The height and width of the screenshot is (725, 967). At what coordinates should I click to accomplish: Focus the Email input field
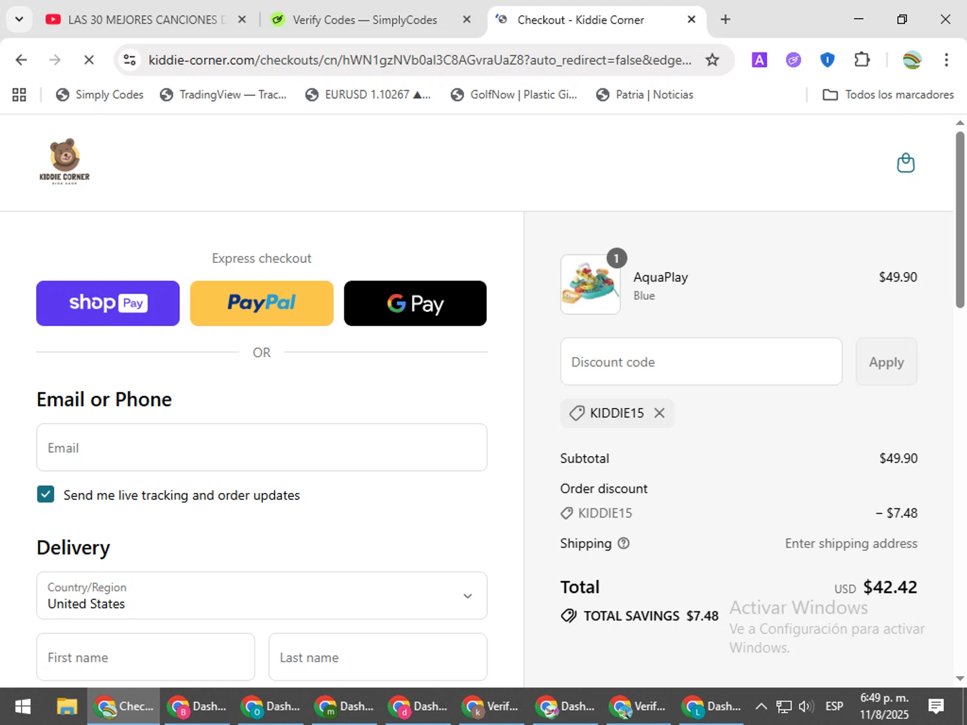point(262,447)
